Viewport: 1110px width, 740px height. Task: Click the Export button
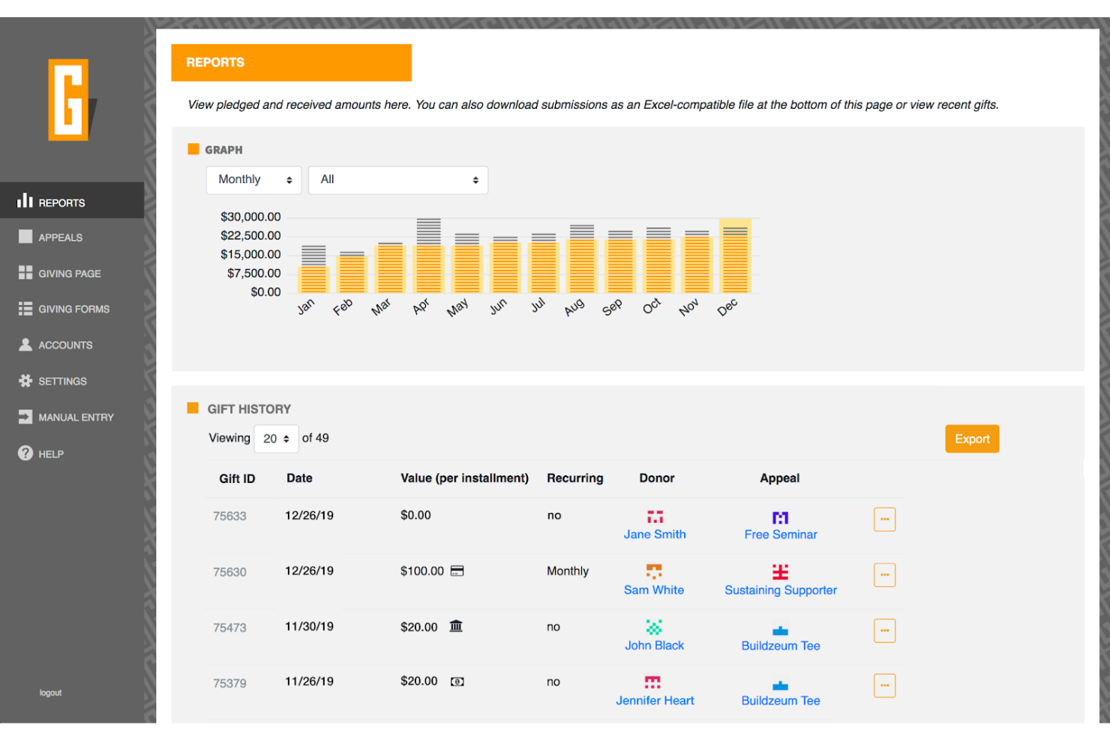click(x=971, y=439)
